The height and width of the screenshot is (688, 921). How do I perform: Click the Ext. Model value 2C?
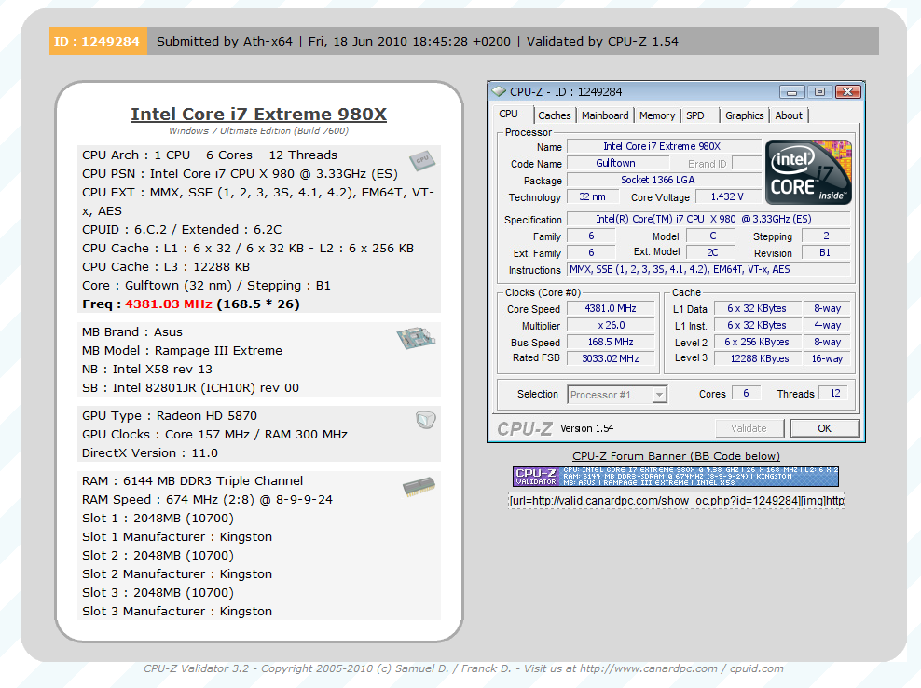pos(711,253)
